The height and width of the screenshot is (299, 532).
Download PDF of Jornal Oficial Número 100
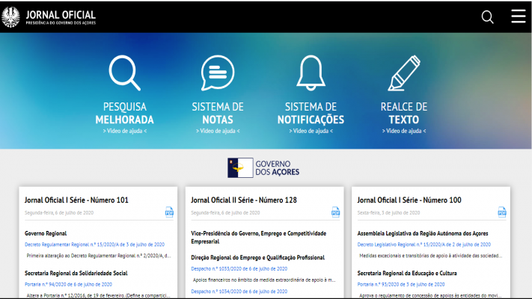502,212
